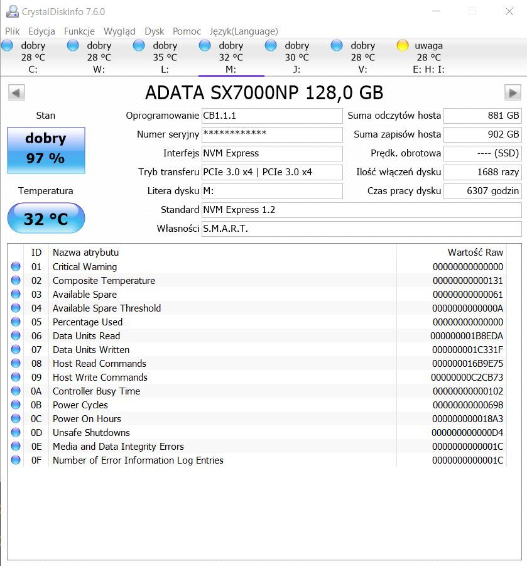
Task: Select the 'Unsafe Shutdowns' attribute name
Action: pos(91,432)
